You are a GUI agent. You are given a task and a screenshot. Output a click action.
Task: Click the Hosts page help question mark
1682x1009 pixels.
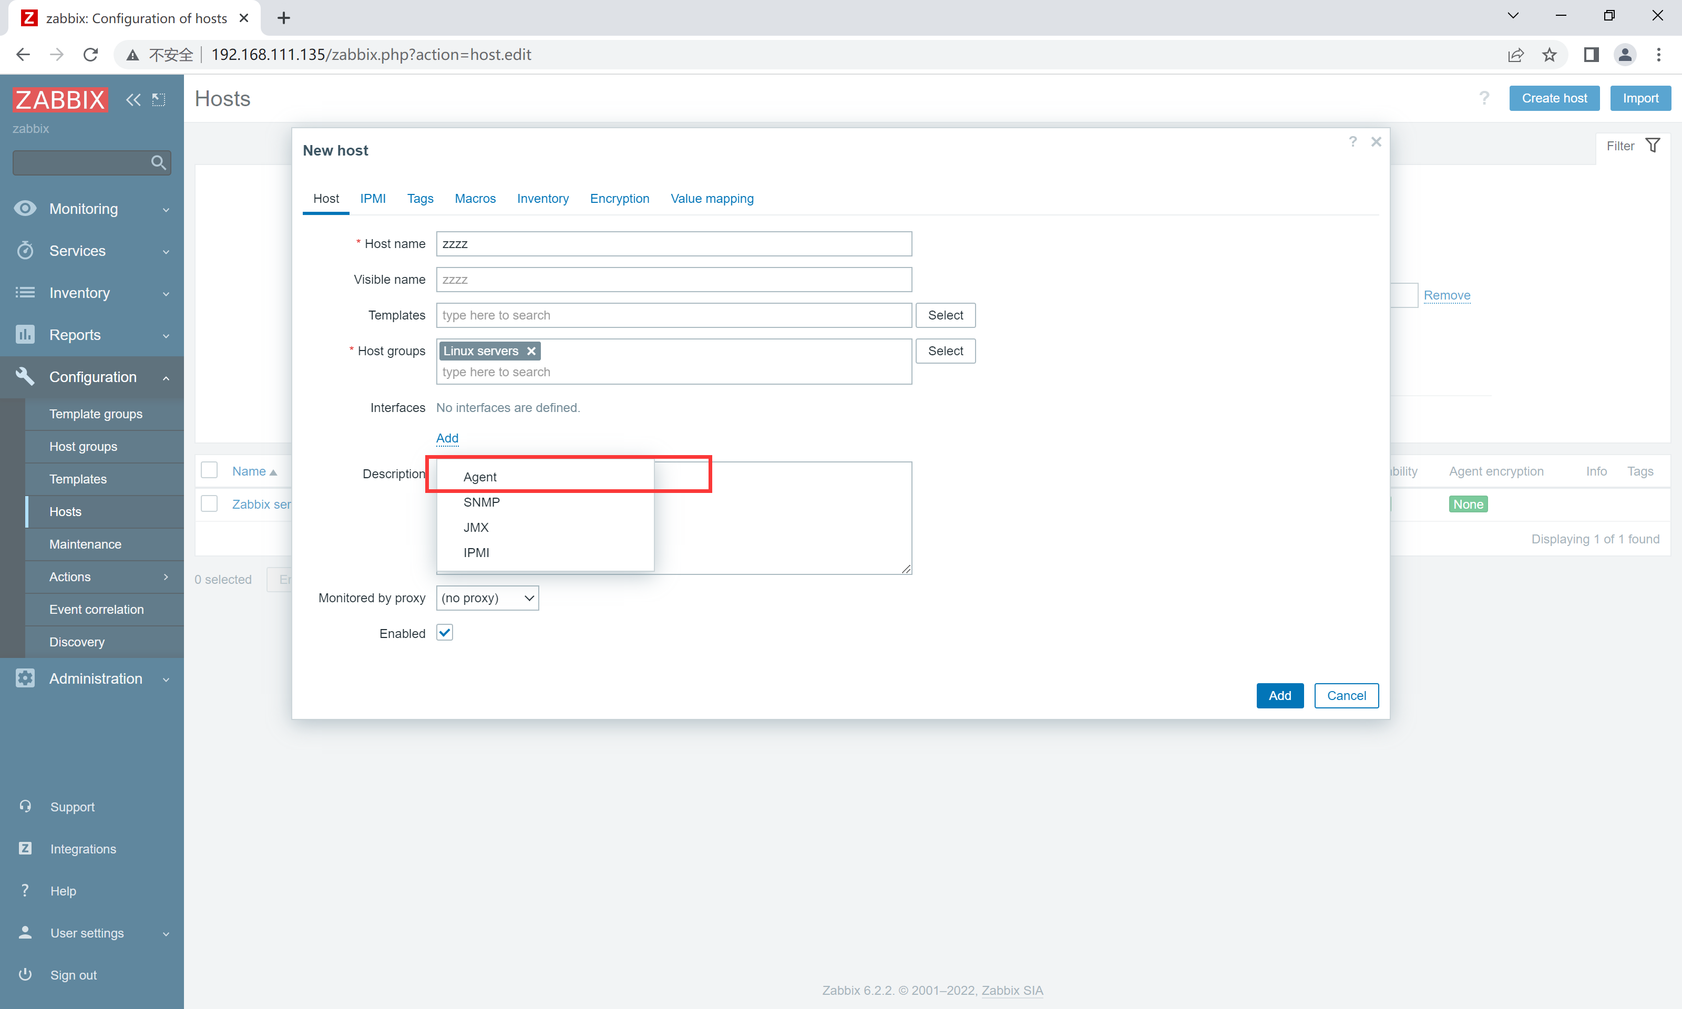click(x=1484, y=99)
